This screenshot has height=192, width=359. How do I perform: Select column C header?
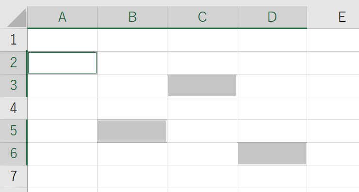[202, 17]
